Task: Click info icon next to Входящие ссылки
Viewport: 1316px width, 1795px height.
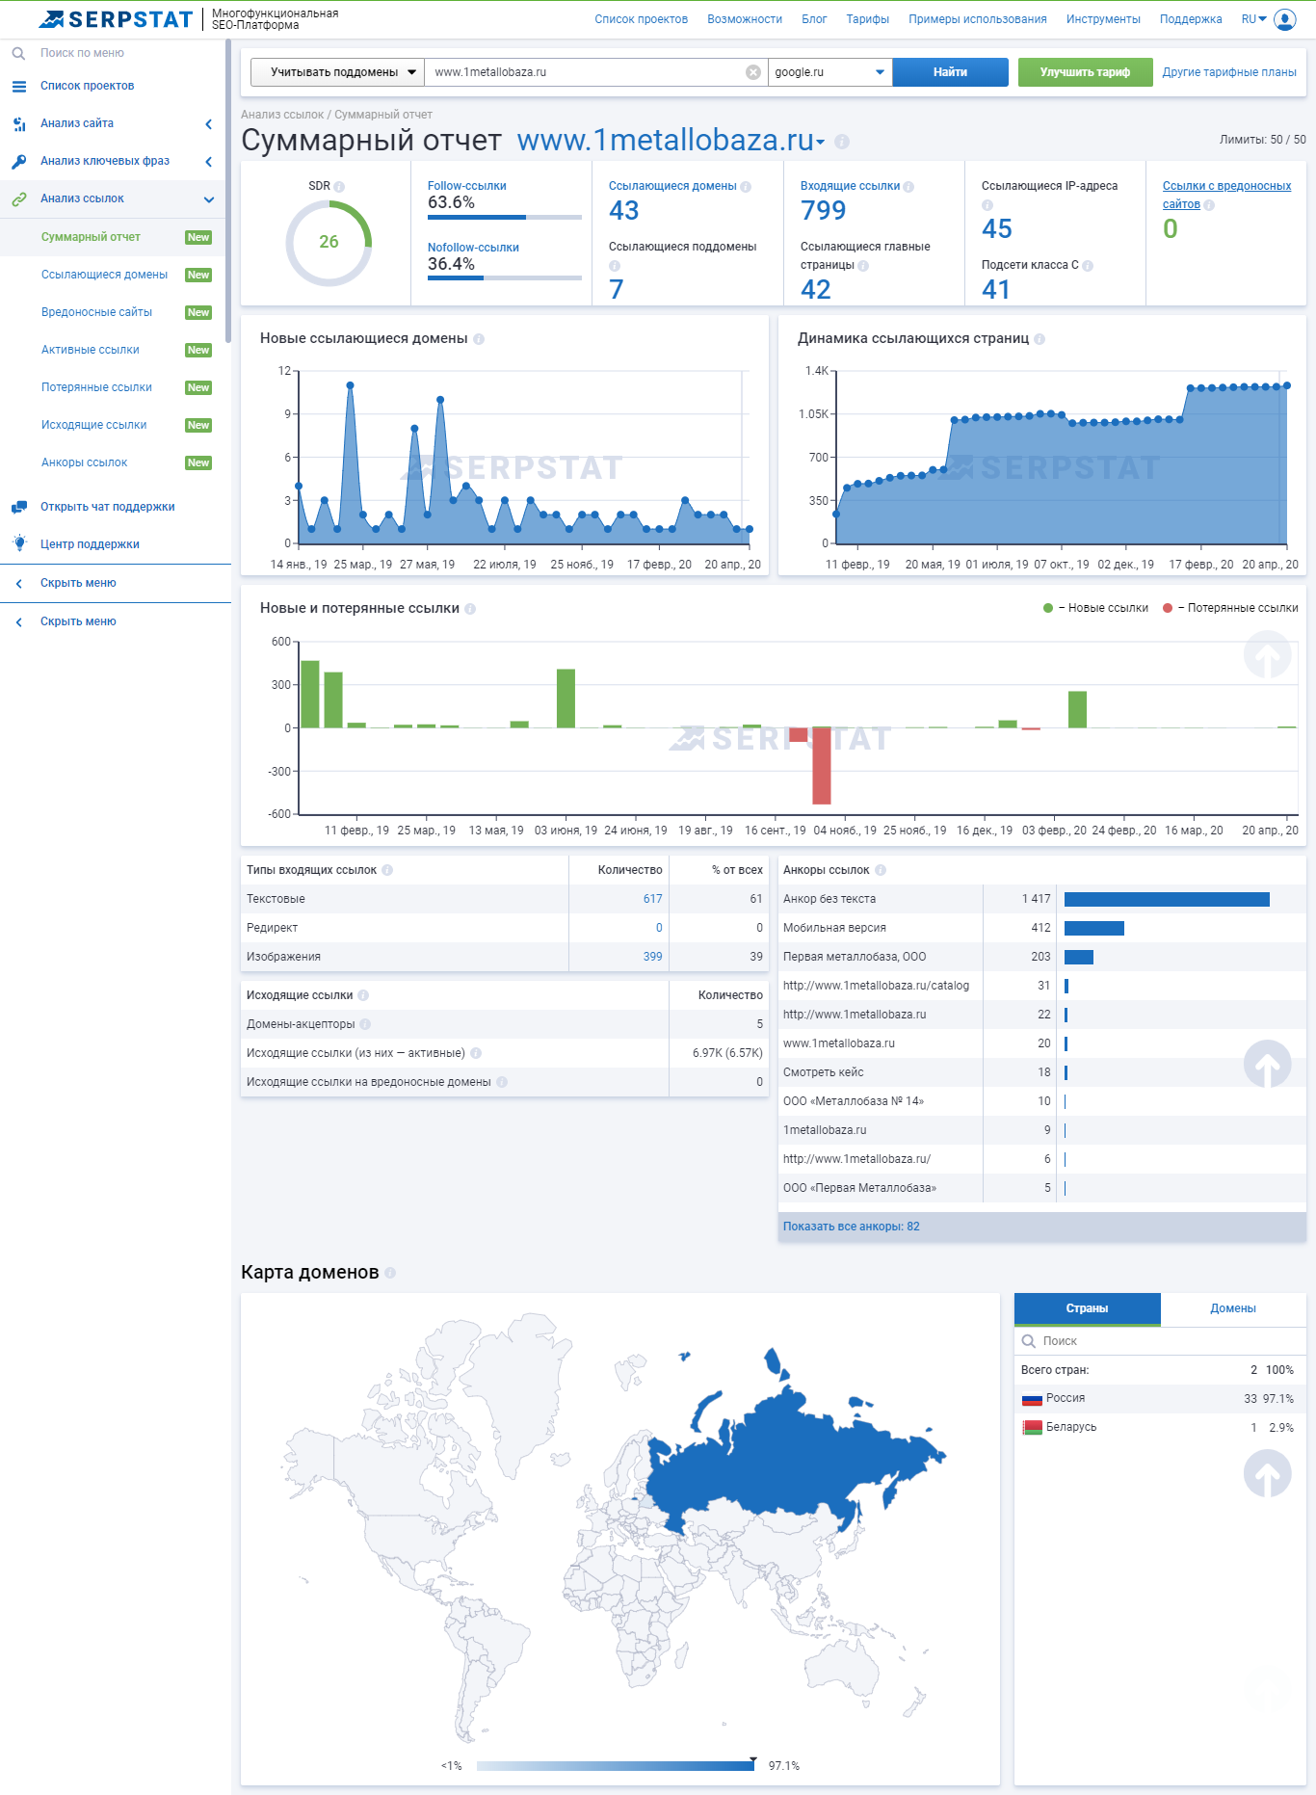Action: pos(908,187)
